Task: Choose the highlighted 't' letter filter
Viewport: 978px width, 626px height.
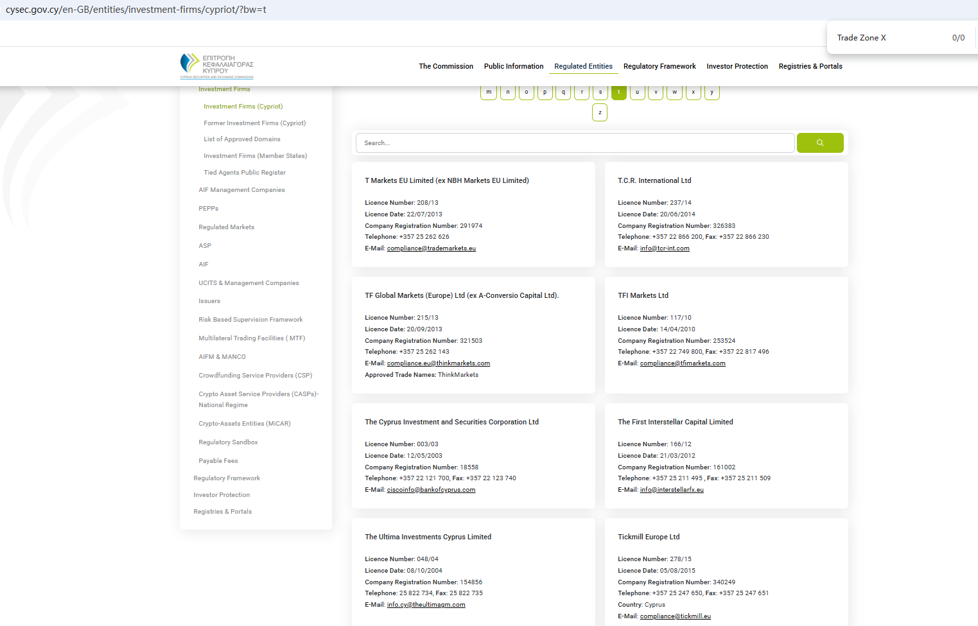Action: [618, 92]
